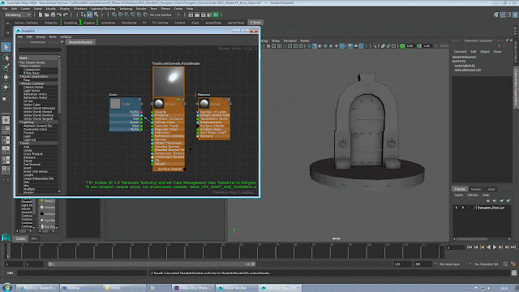Switch to the Rendering shelf tab
519x292 pixels.
[129, 23]
